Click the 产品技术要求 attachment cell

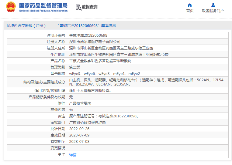(80, 103)
